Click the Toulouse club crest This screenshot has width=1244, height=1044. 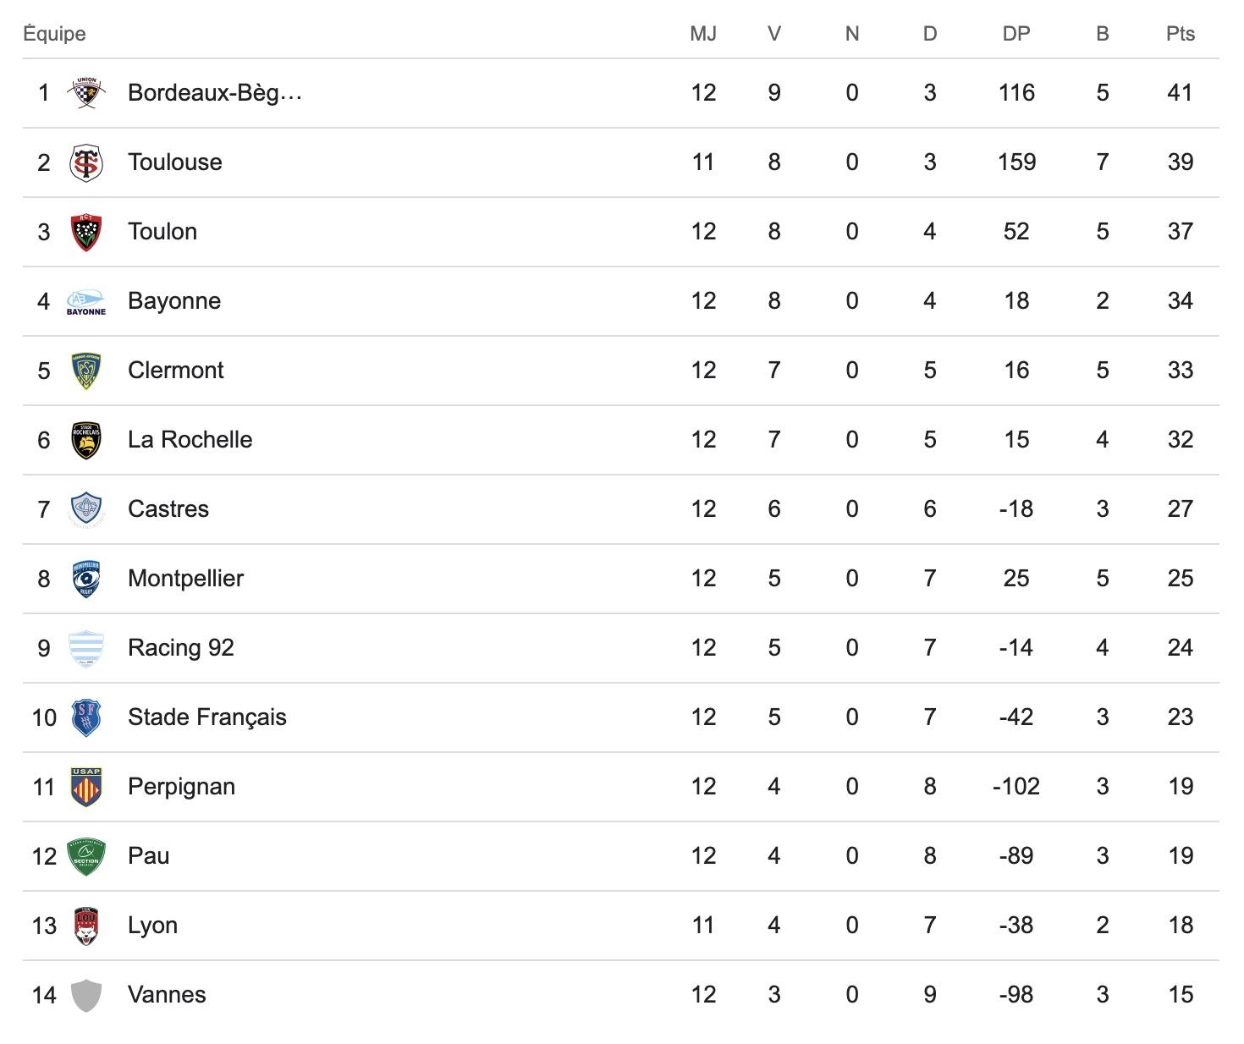pyautogui.click(x=86, y=162)
